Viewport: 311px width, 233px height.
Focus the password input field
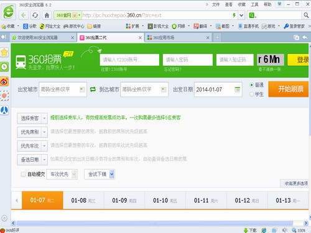(x=188, y=60)
